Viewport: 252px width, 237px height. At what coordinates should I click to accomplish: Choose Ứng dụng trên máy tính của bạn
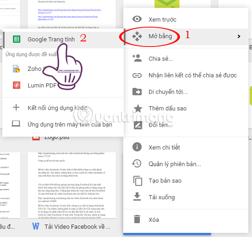click(63, 124)
